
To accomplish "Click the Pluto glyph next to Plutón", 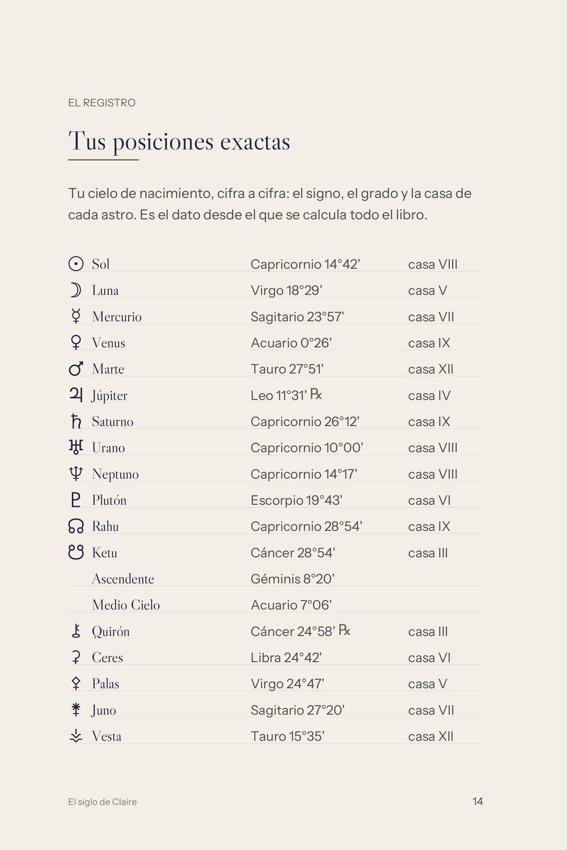I will pos(76,500).
